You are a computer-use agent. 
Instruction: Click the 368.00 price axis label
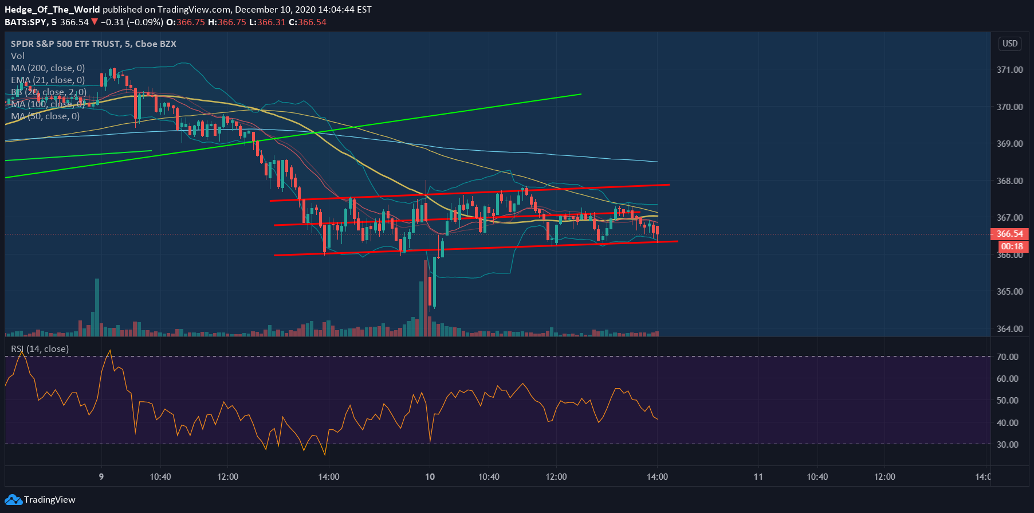pyautogui.click(x=1010, y=181)
